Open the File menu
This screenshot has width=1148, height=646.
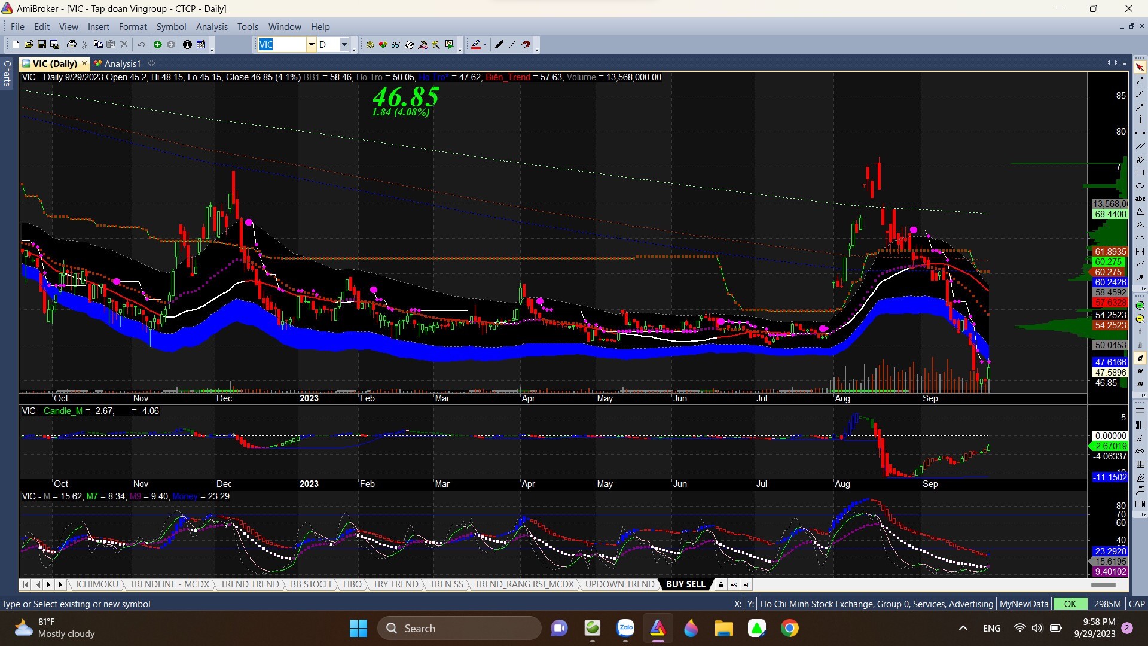[17, 26]
